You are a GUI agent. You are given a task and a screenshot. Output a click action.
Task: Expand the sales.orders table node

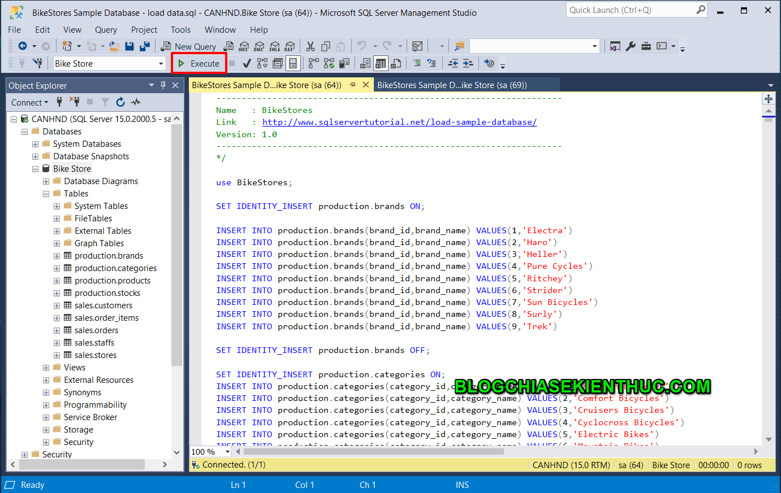point(56,330)
